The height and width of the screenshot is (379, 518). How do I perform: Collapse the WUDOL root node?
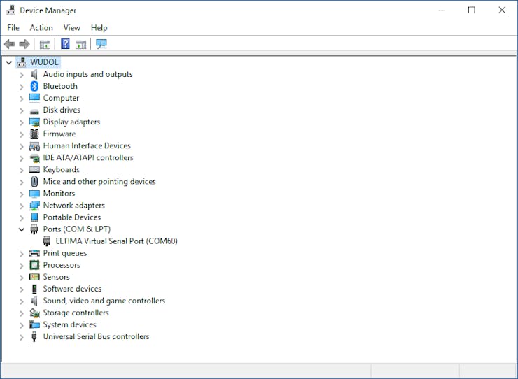[x=9, y=62]
